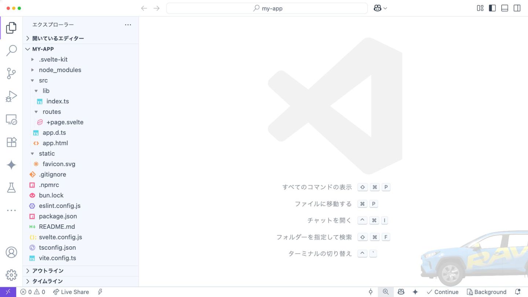Open vite.config.ts file
Screen dimensions: 528x297
(x=81, y=258)
